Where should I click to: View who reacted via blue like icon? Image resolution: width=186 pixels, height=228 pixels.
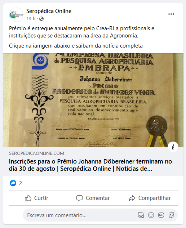13,183
